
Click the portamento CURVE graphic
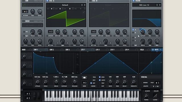155,96
